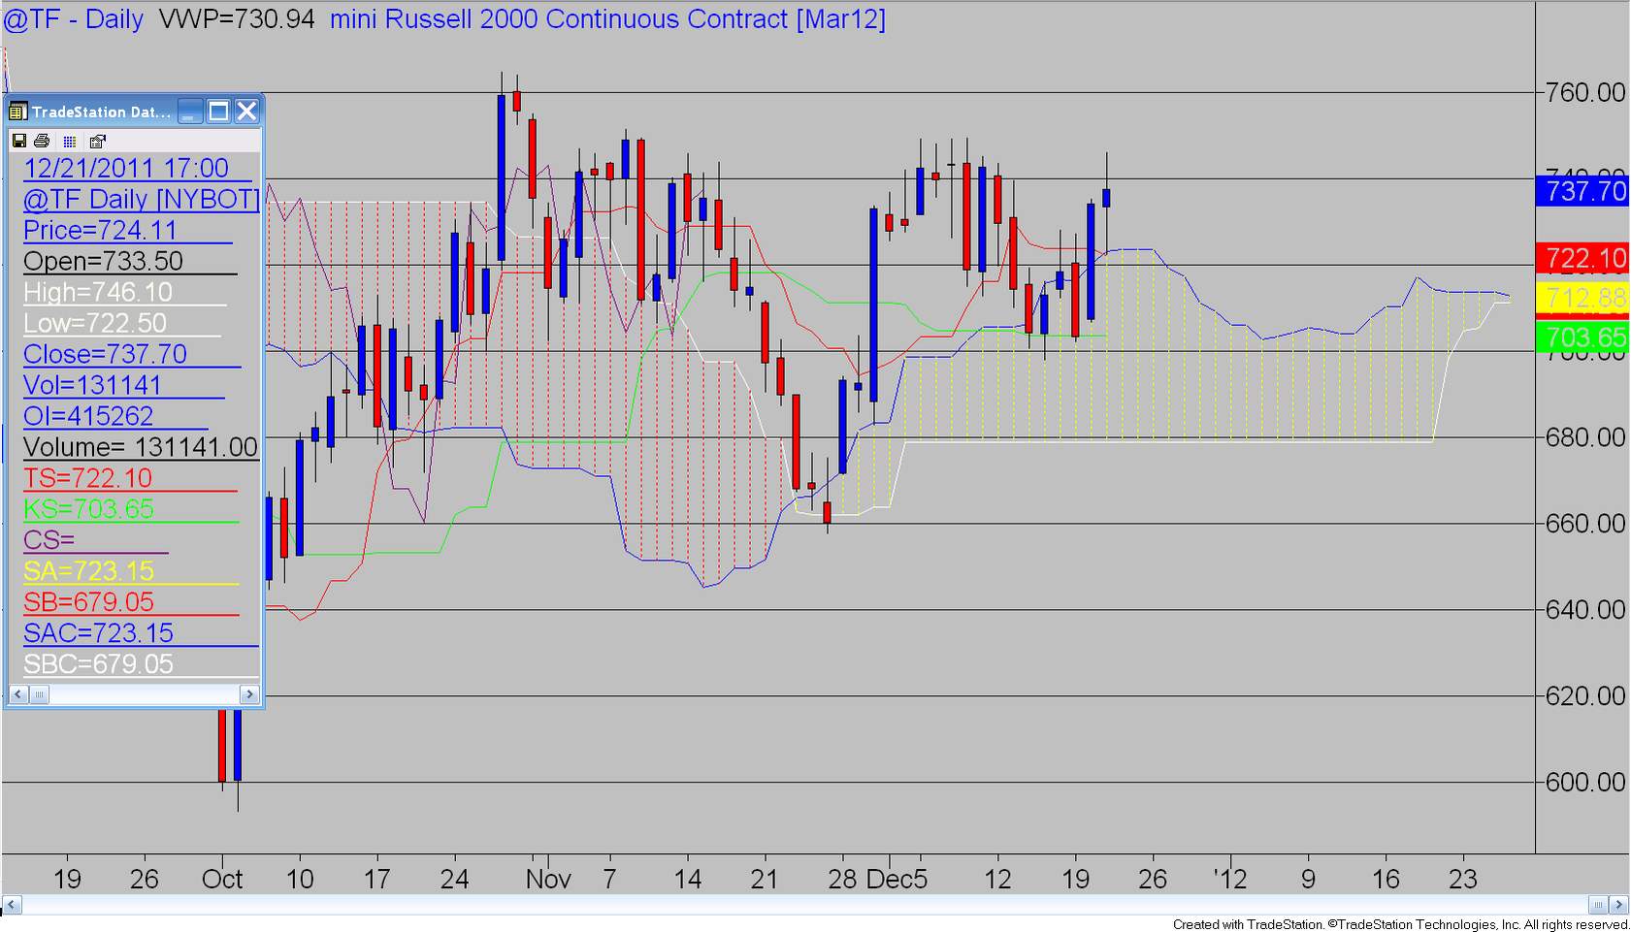The image size is (1631, 932).
Task: Maximize the TradeStation Data window
Action: coord(219,112)
